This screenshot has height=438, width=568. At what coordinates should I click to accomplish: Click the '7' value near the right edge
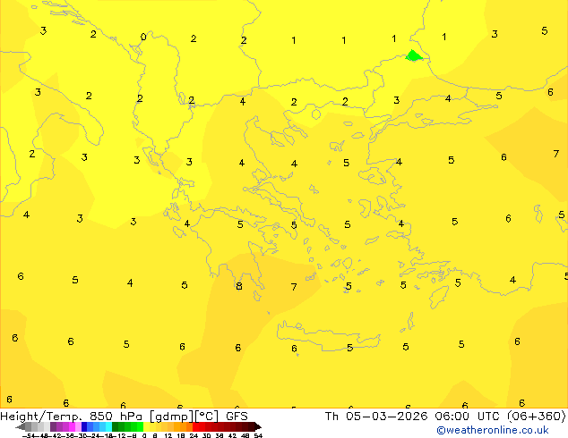pos(556,154)
